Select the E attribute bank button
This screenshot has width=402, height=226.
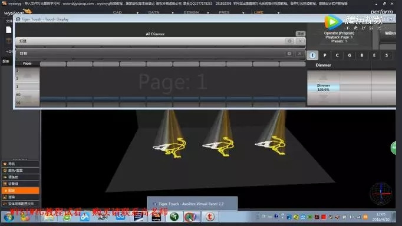pos(374,55)
